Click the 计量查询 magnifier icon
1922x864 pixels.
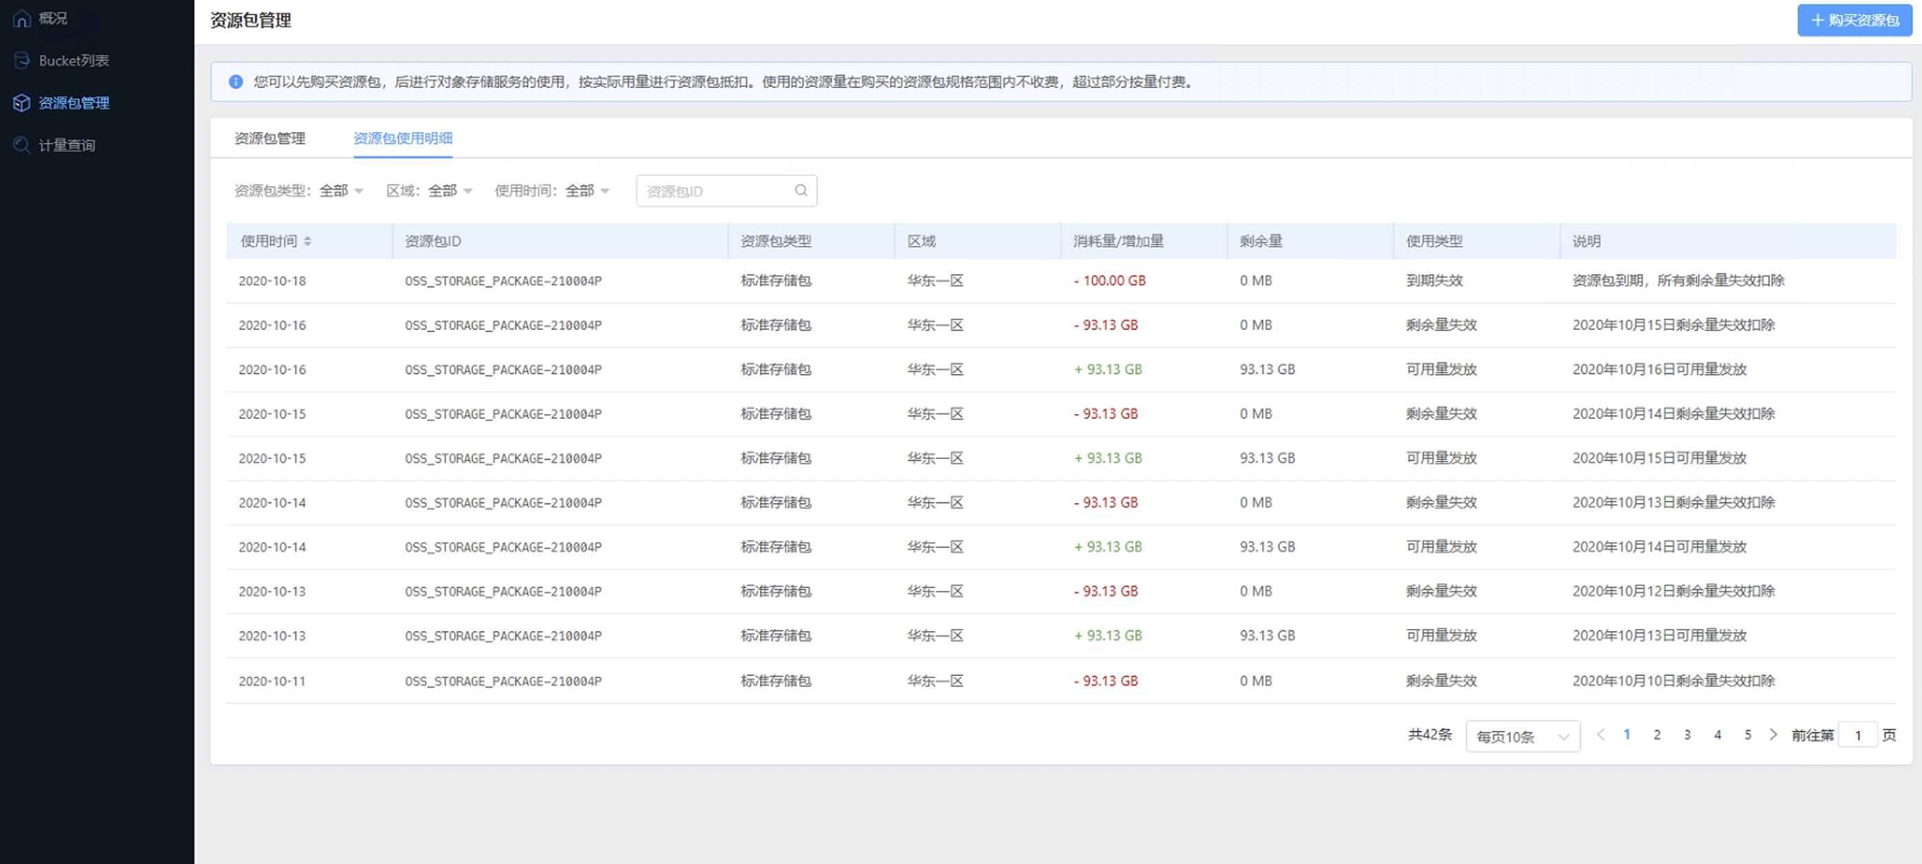click(x=21, y=145)
